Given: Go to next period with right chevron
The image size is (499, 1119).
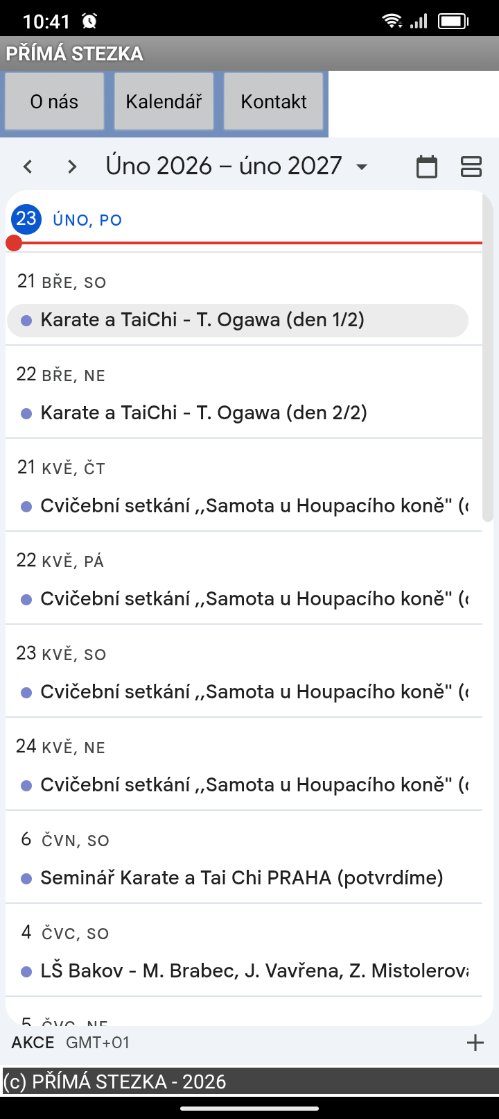Looking at the screenshot, I should click(72, 167).
